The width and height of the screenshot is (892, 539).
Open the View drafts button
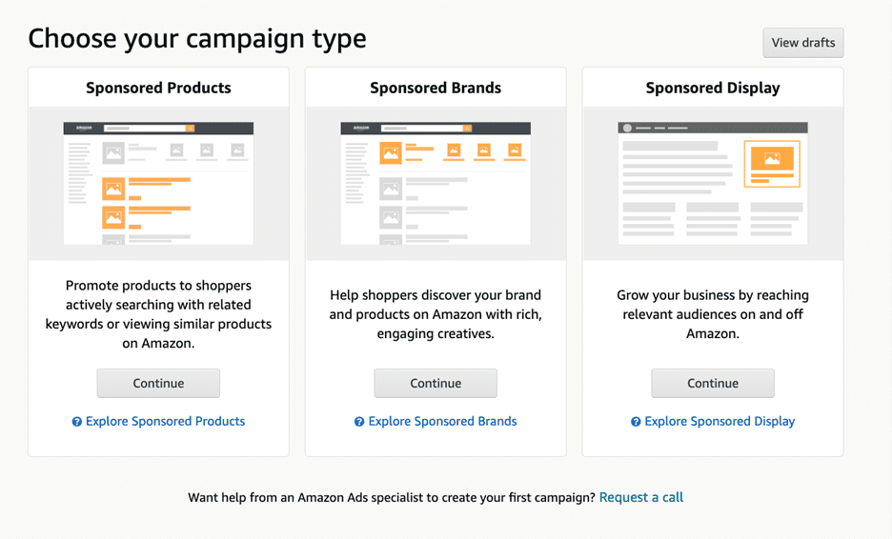[802, 43]
